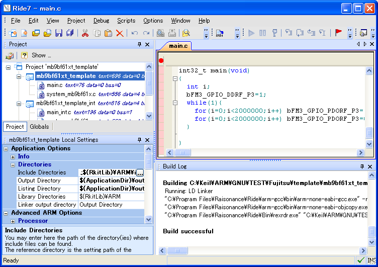Open the Options menu

coord(153,21)
